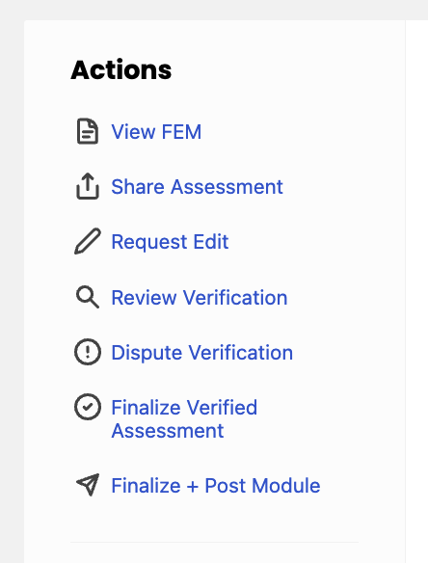Click the Finalize Verified Assessment link
Screen dimensions: 428x563
pos(184,418)
